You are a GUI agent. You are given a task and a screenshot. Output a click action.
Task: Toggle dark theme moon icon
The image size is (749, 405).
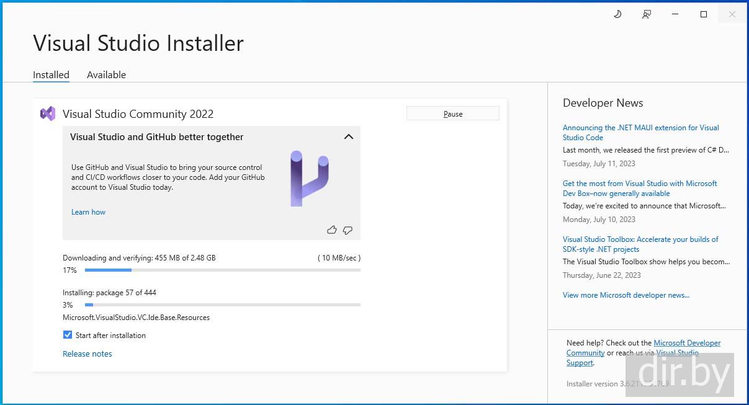tap(617, 14)
